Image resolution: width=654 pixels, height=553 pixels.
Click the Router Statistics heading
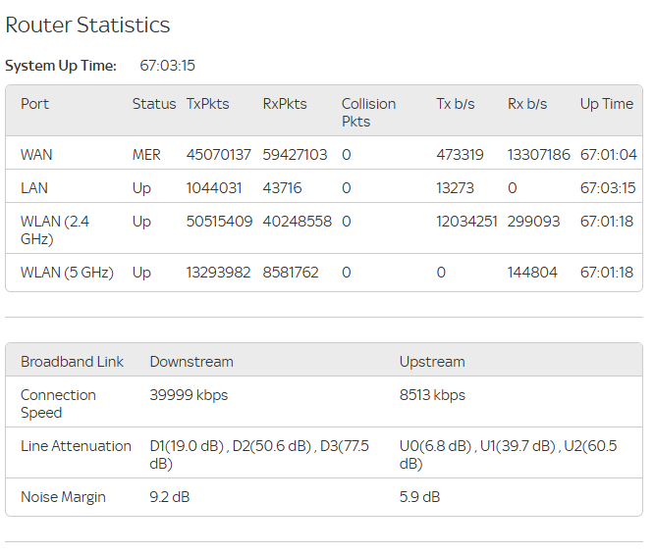click(87, 25)
